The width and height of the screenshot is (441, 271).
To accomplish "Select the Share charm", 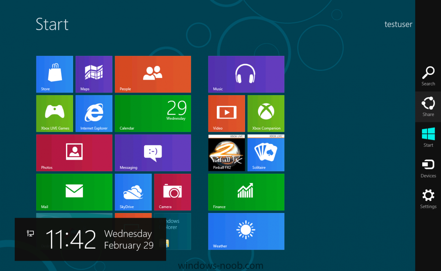I will click(428, 107).
